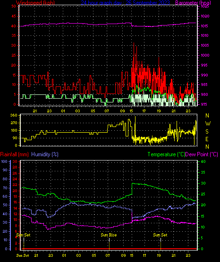Viewport: 220px width, 262px height.
Task: Click the 985 value on barometer axis
Action: tap(204, 85)
